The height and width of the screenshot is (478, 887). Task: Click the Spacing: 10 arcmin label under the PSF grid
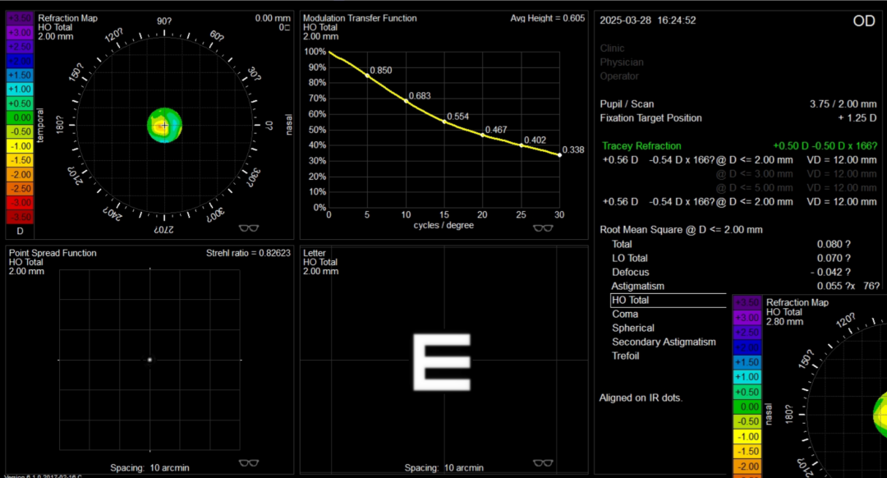coord(150,468)
